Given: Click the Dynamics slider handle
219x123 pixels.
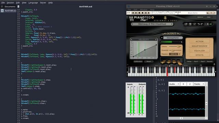Looking at the screenshot, I should click(172, 50).
